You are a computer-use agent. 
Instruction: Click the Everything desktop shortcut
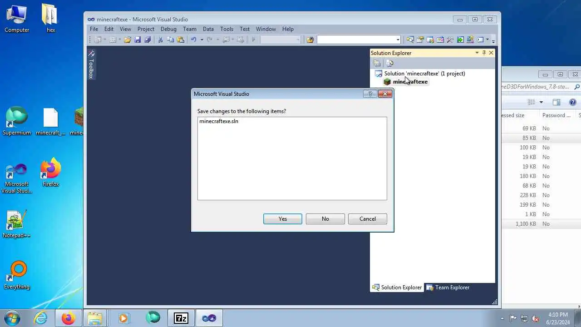[x=17, y=276]
